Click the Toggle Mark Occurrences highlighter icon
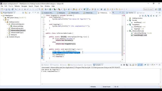 click(87, 9)
